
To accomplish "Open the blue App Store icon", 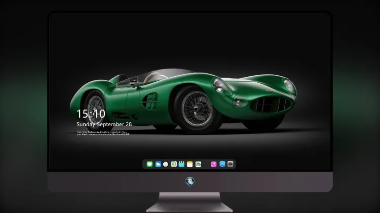I will [222, 164].
